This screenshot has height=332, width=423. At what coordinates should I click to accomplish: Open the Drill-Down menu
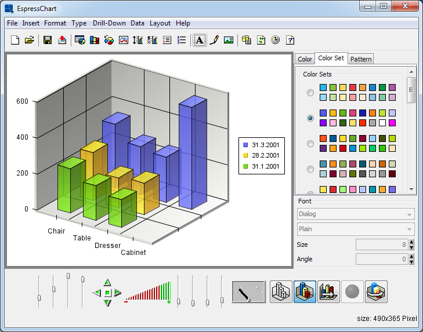point(109,23)
